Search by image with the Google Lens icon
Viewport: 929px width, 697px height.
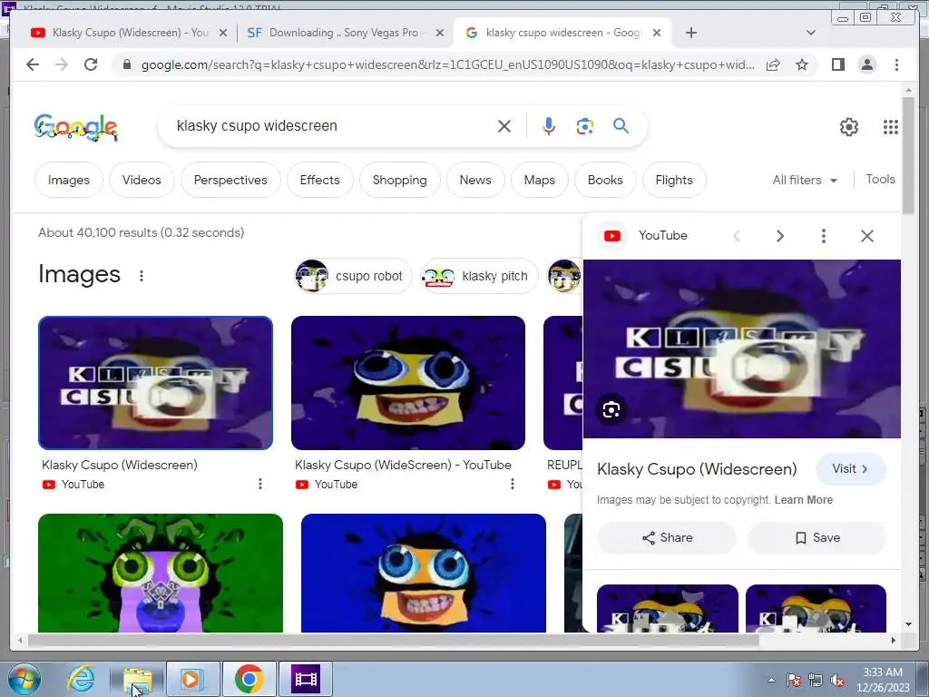585,125
